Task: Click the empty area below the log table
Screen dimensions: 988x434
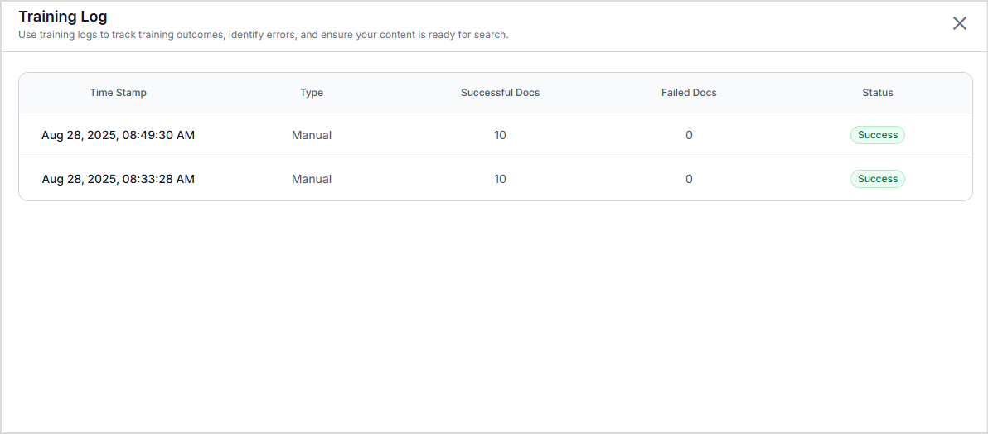Action: (494, 315)
